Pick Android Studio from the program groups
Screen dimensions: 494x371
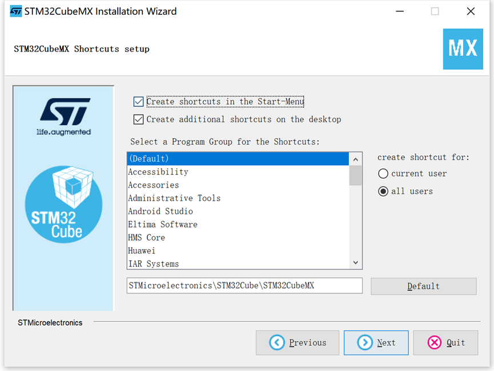(x=238, y=212)
